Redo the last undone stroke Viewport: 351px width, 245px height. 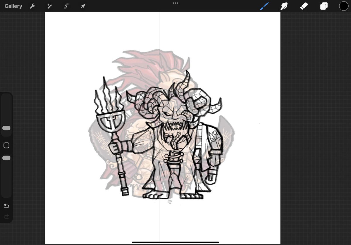[x=6, y=217]
